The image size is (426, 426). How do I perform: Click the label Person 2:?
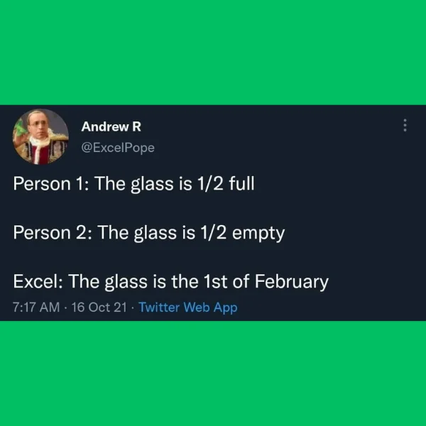click(53, 233)
